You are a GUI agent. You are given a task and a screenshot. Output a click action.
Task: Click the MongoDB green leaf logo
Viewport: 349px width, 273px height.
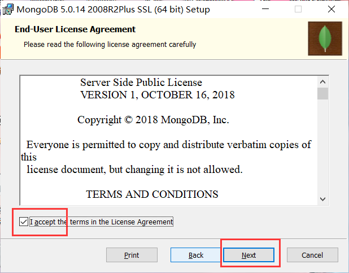[325, 38]
